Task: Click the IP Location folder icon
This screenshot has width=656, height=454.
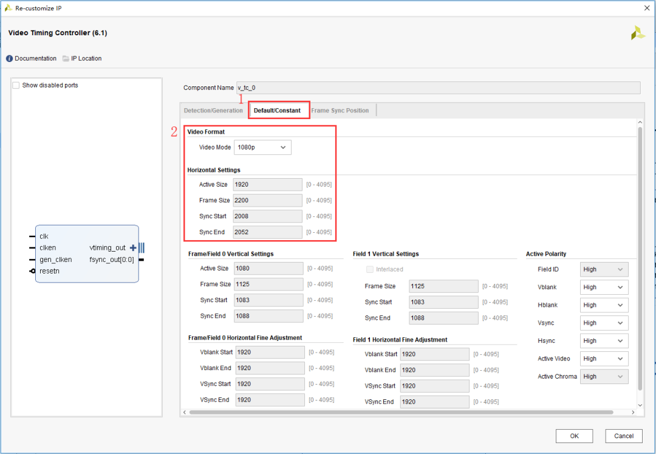Action: [66, 59]
